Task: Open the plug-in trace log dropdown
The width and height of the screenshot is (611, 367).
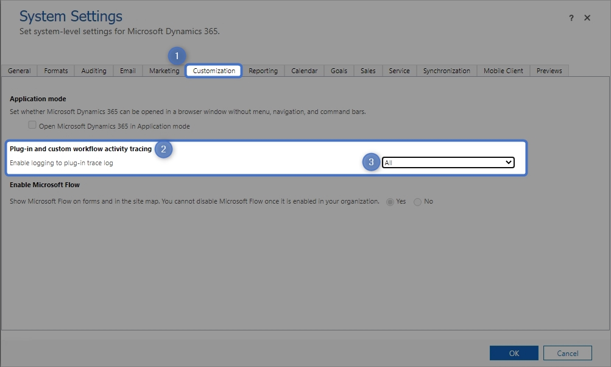Action: point(448,163)
